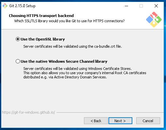Screen dimensions: 166x130
Task: Click the large Git logo in the header
Action: click(x=154, y=20)
